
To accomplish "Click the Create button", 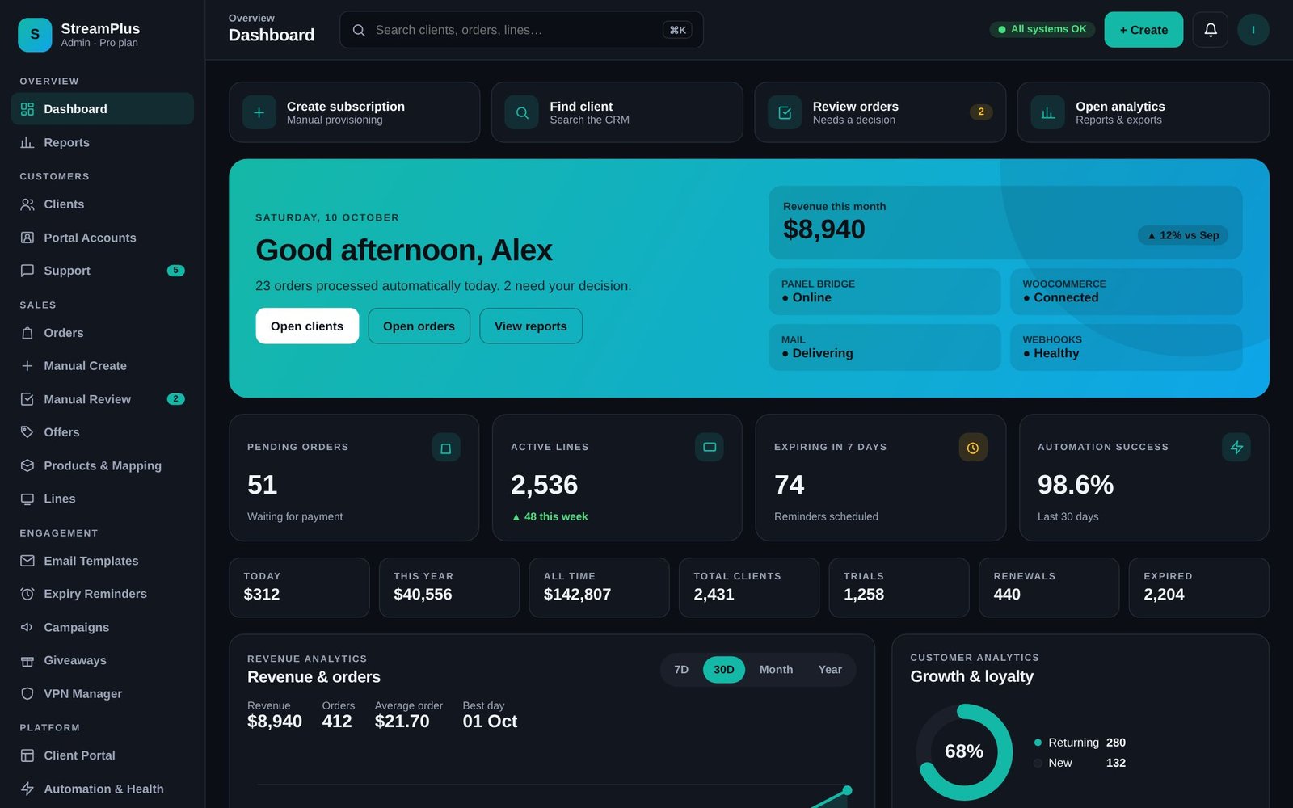I will pos(1143,30).
